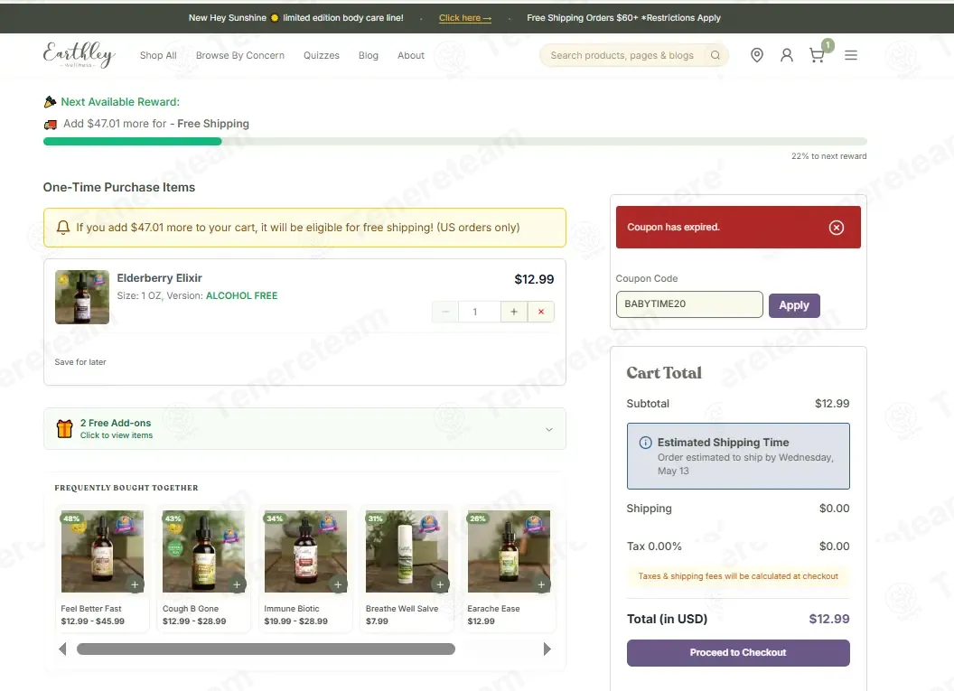Increase Elderberry Elixir quantity with plus
The width and height of the screenshot is (954, 691).
tap(513, 312)
